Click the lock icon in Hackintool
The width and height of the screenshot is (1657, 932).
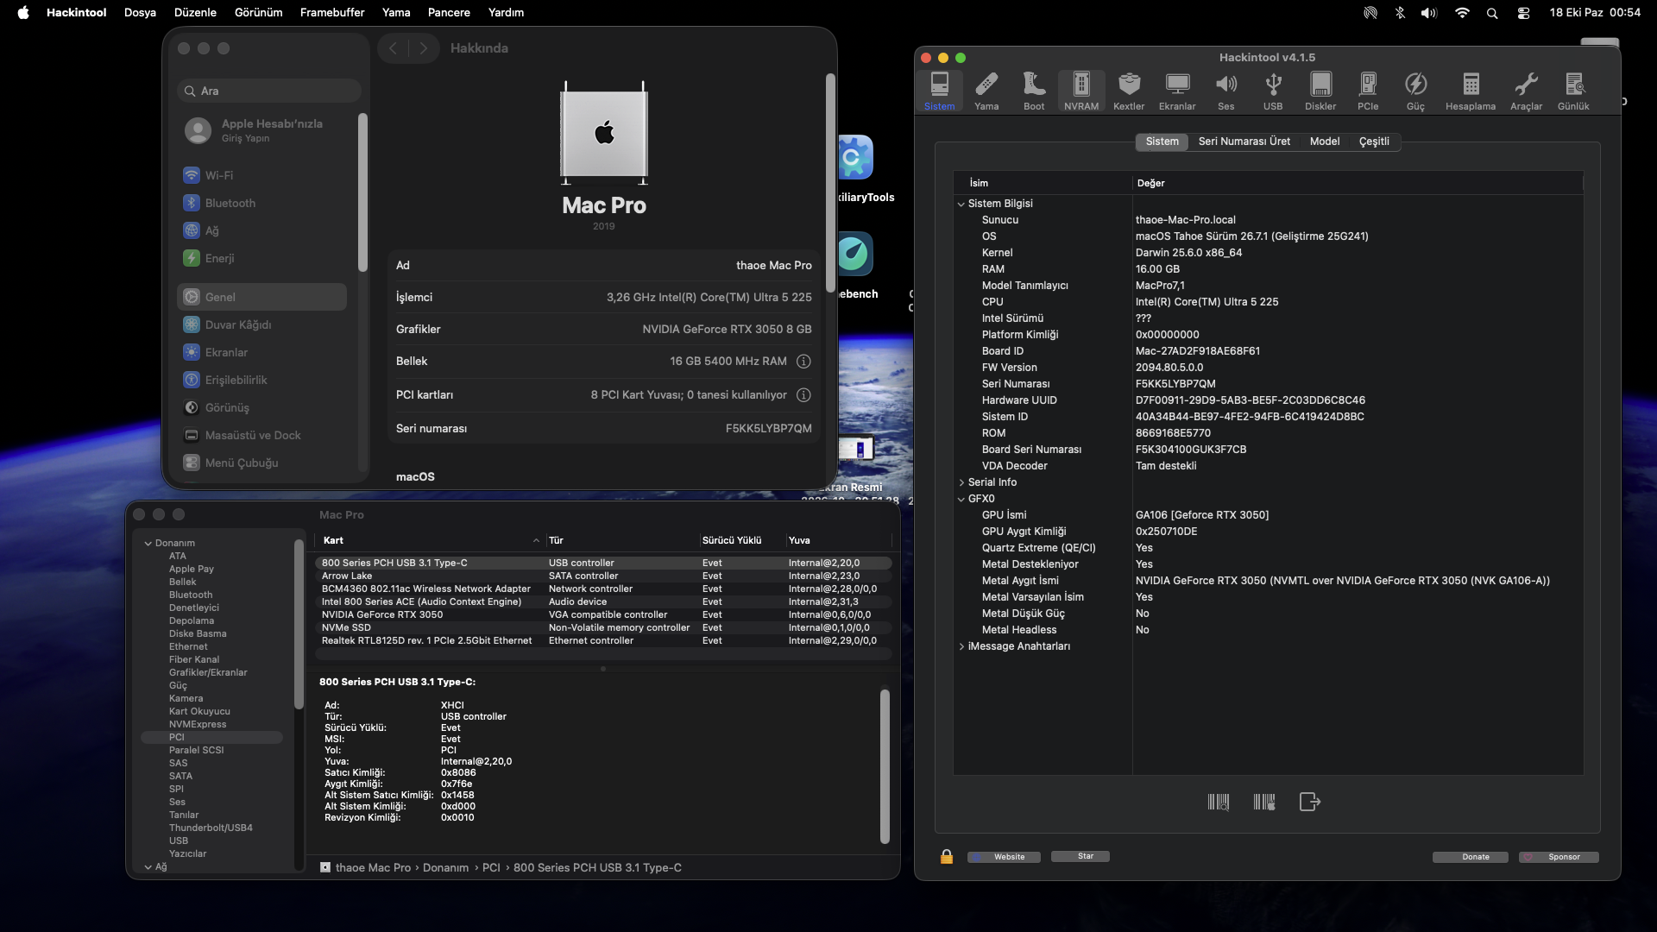pos(947,856)
